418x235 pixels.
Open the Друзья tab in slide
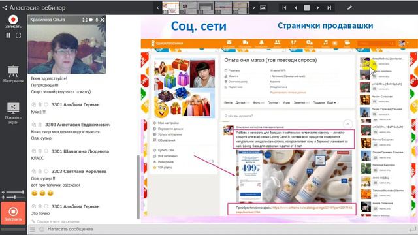pos(240,102)
